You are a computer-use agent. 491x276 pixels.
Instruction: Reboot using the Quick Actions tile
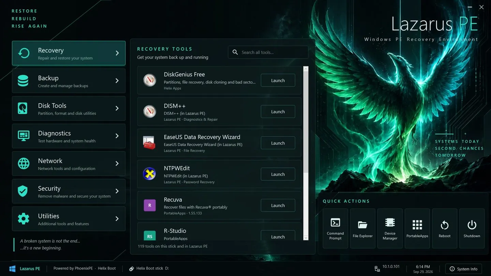coord(445,228)
